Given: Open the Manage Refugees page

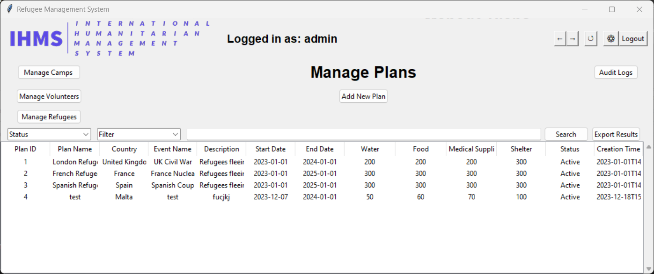Looking at the screenshot, I should coord(49,117).
